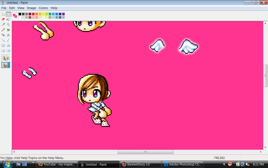Select the Magnifier tool
This screenshot has height=168, width=268.
8,24
